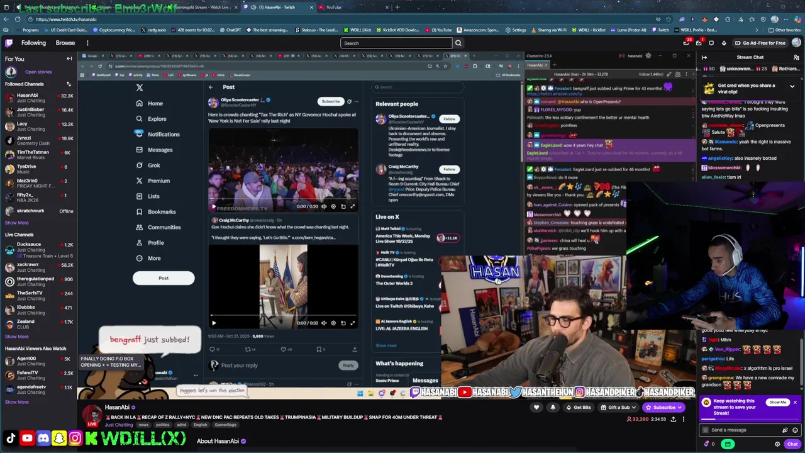Open the chat celebration confetti icon
805x453 pixels.
[785, 430]
